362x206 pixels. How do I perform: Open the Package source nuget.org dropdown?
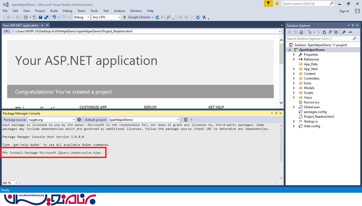pos(52,120)
